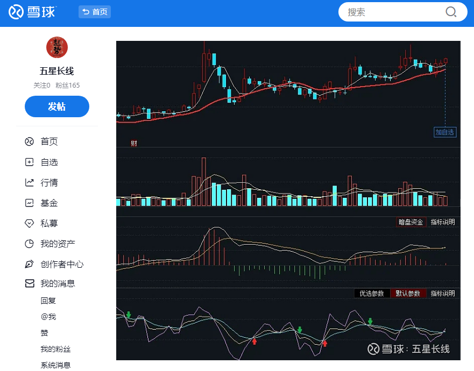Open @我 mentions submenu

(x=48, y=317)
